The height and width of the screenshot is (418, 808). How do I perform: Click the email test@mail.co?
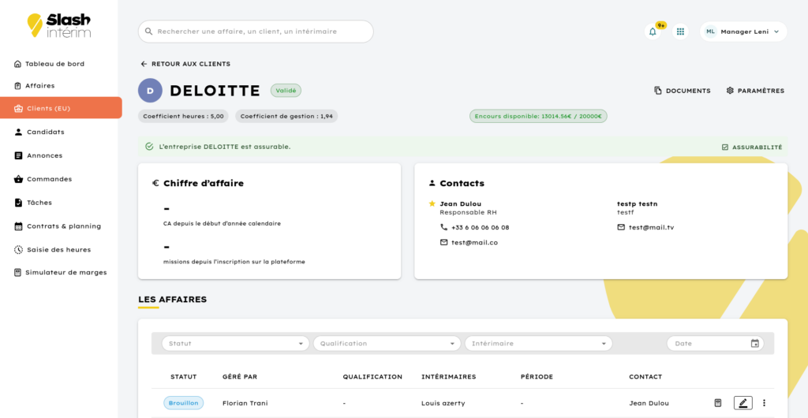(474, 242)
